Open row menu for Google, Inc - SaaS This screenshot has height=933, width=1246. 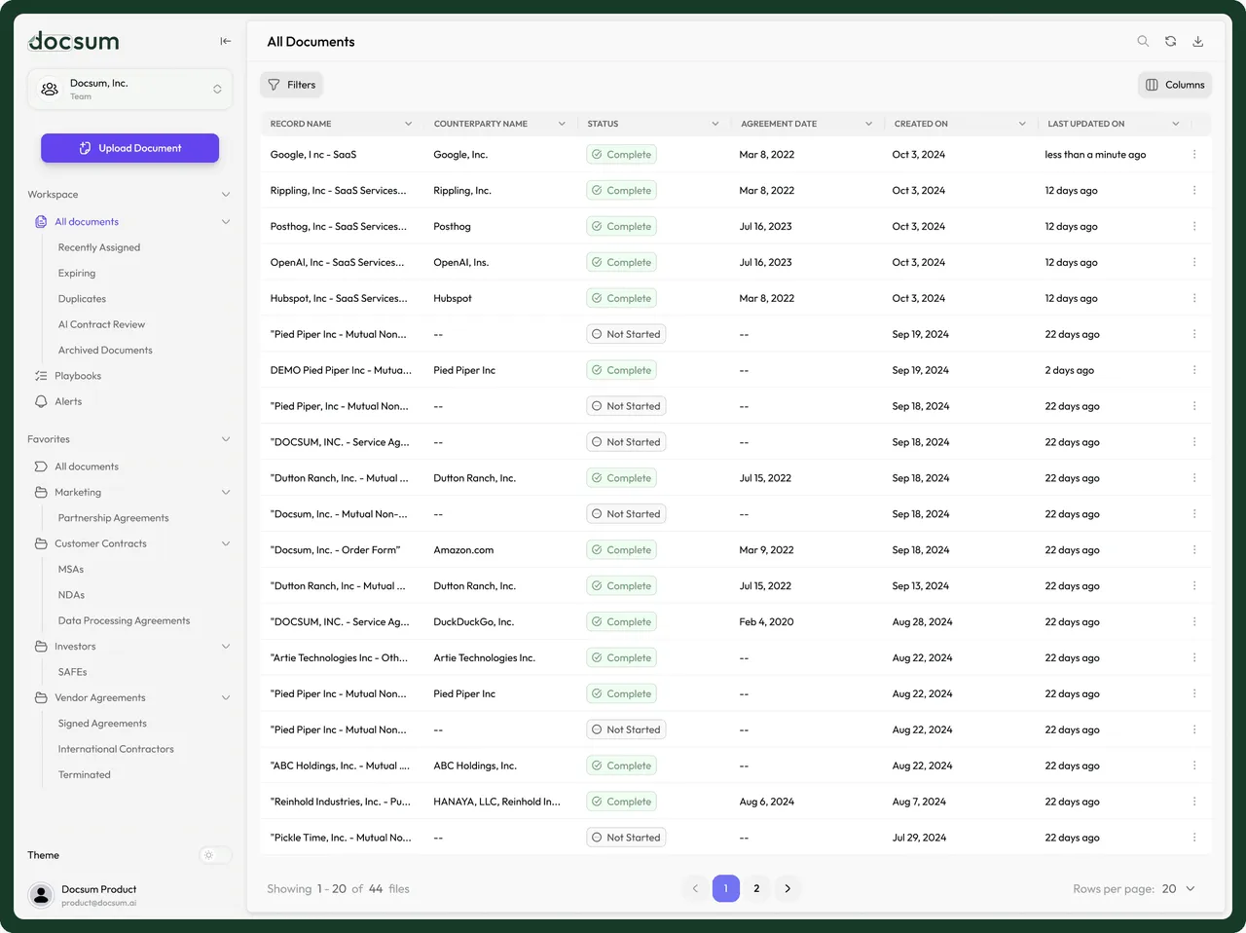pyautogui.click(x=1194, y=154)
